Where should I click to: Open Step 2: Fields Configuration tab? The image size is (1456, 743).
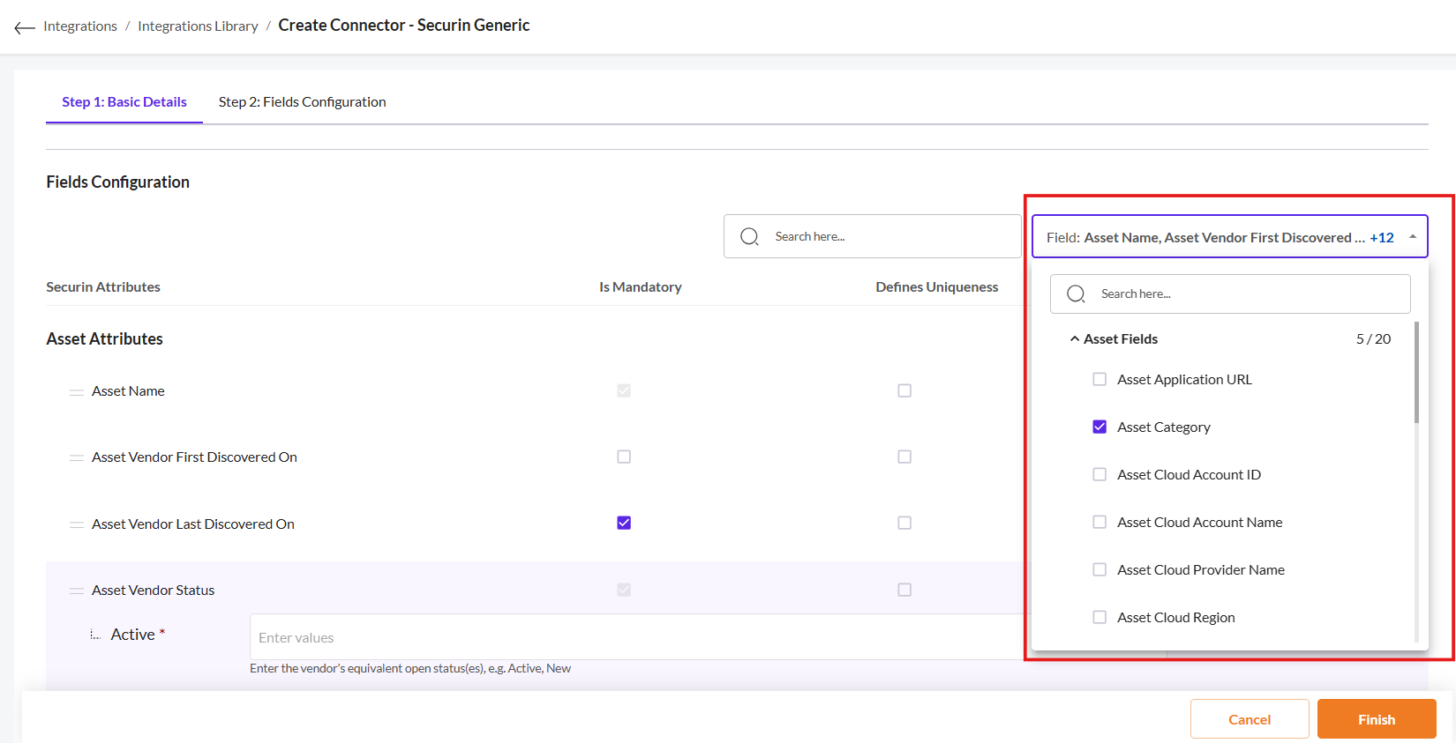[x=303, y=102]
